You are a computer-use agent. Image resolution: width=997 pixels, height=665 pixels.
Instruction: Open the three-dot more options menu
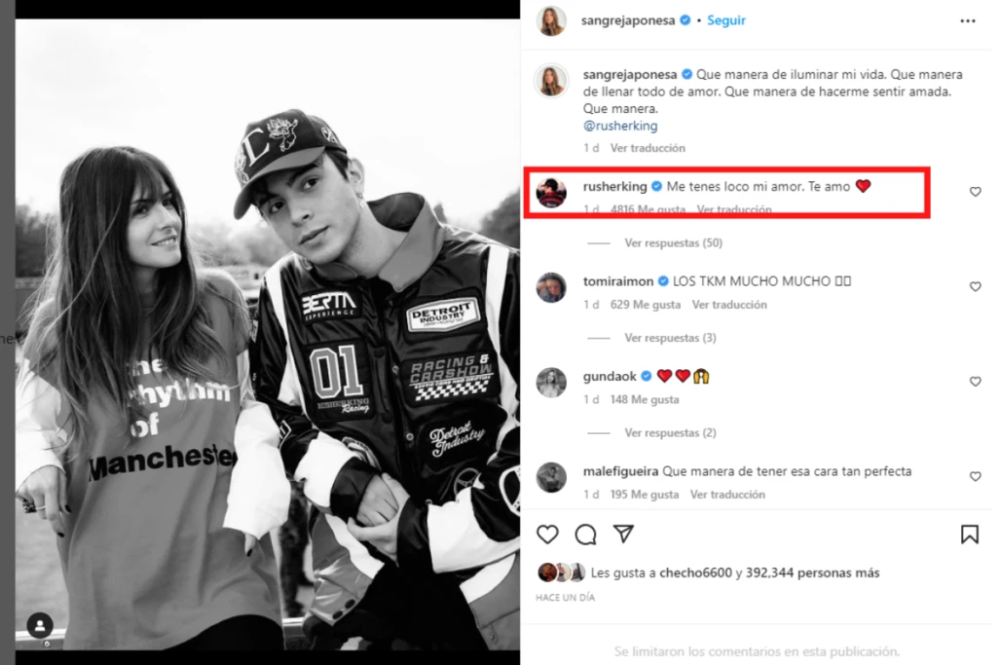point(968,20)
